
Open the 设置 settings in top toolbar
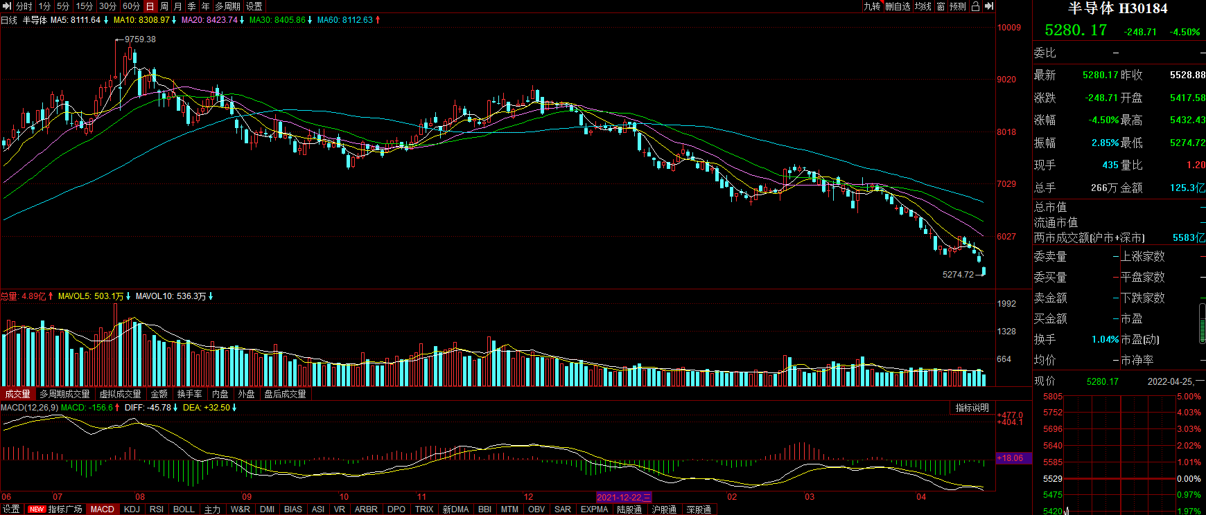(254, 6)
